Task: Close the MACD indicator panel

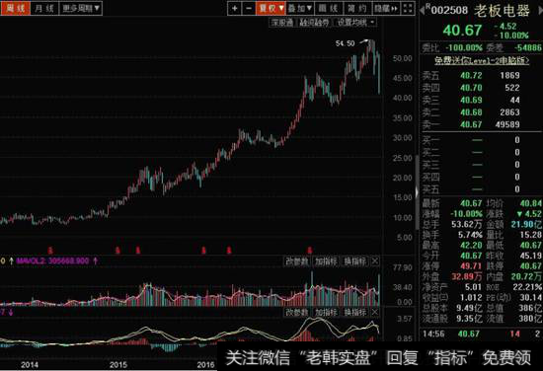Action: click(x=375, y=313)
